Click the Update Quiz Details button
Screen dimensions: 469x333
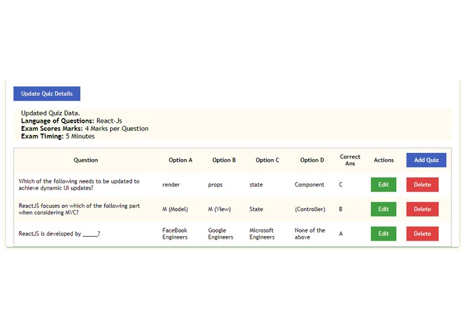(47, 94)
